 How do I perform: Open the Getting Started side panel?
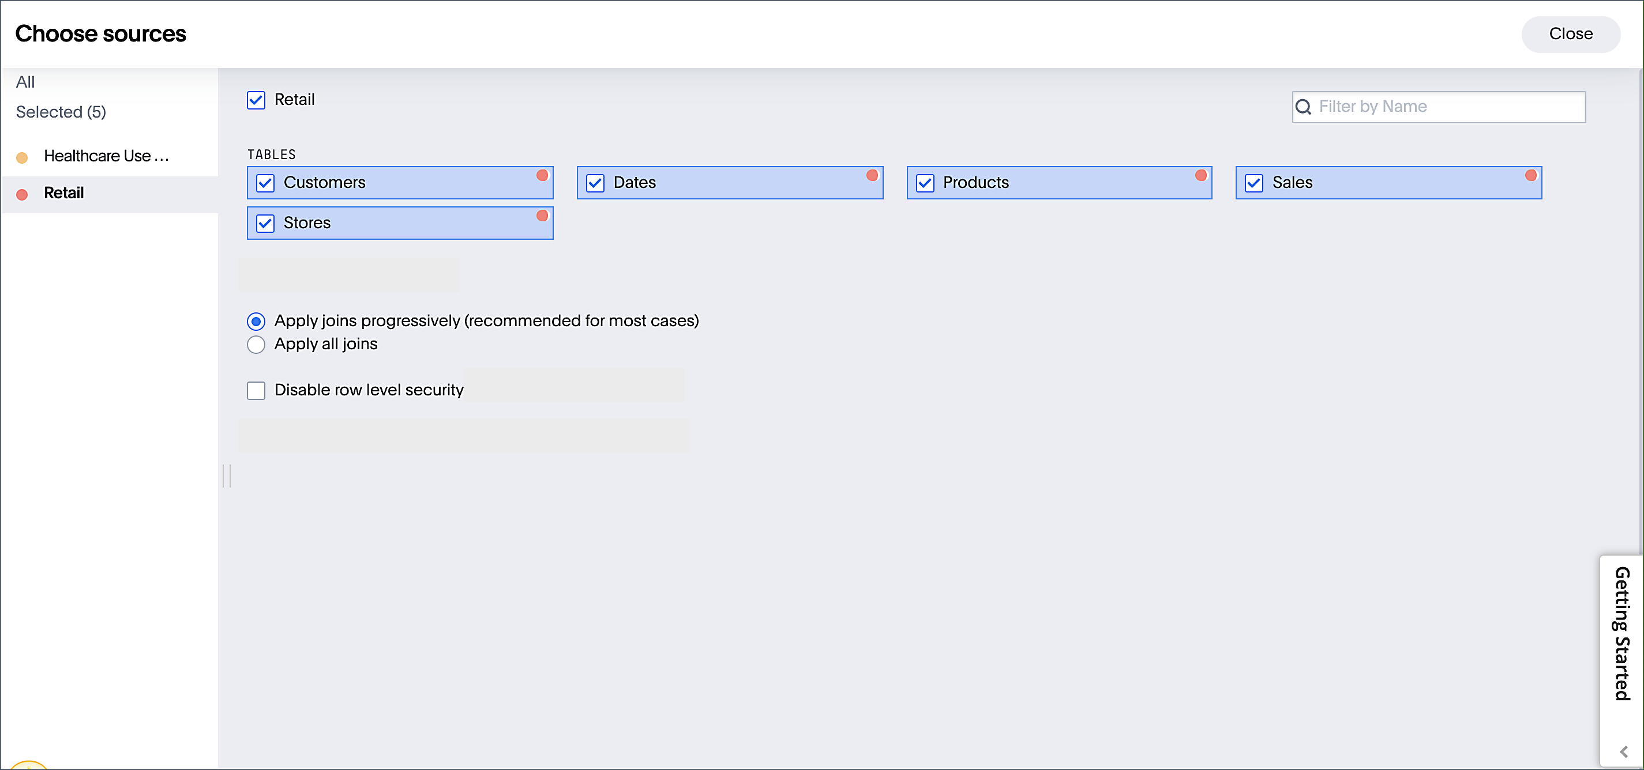click(x=1622, y=633)
